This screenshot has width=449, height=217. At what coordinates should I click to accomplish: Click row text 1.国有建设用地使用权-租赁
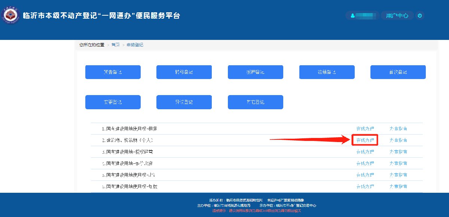point(129,129)
